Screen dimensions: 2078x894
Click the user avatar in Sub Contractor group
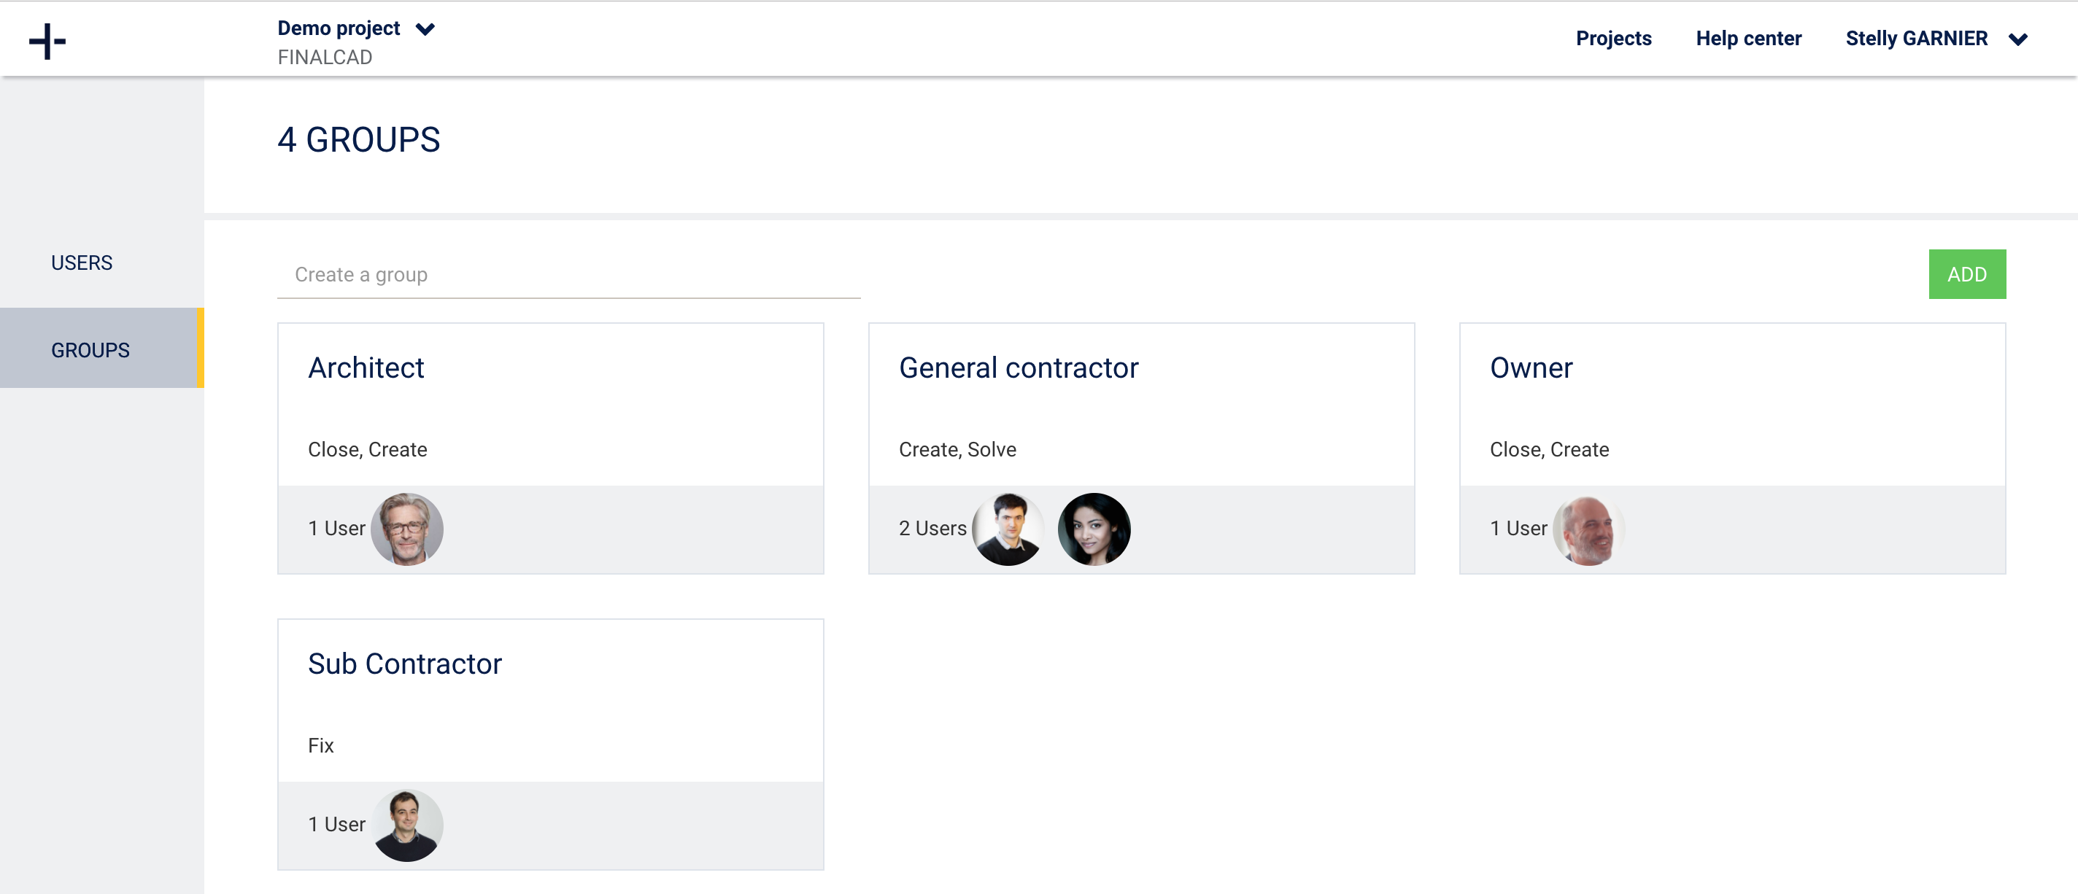[x=409, y=821]
